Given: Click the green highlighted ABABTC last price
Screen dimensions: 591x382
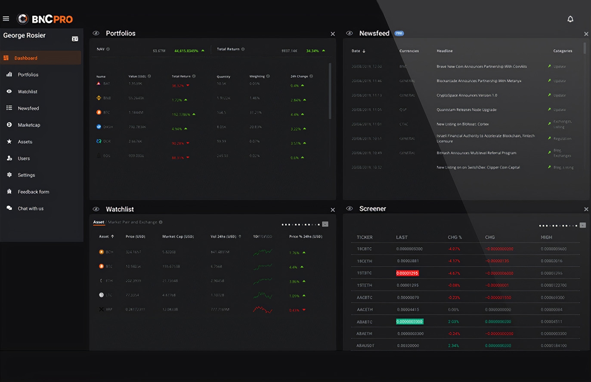Looking at the screenshot, I should [410, 321].
